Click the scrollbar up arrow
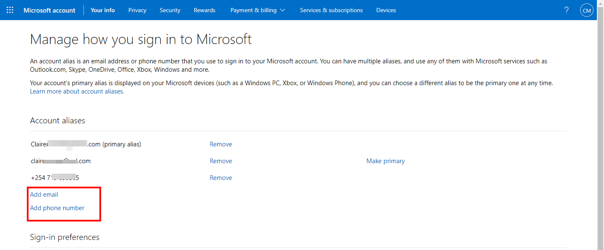This screenshot has height=250, width=604. coord(600,3)
